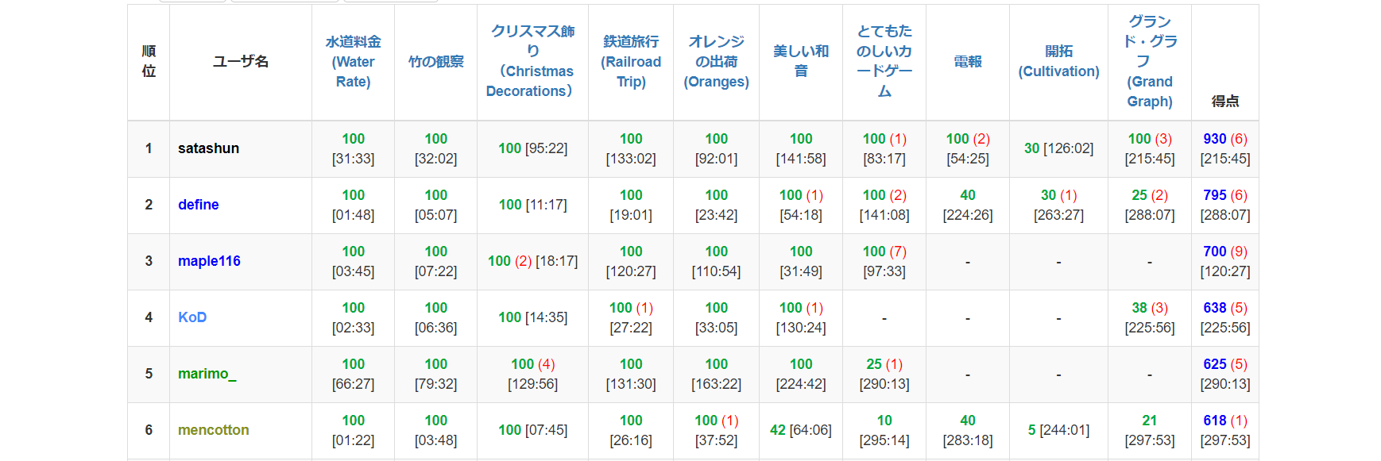
Task: Open user satashun's profile
Action: [x=208, y=148]
